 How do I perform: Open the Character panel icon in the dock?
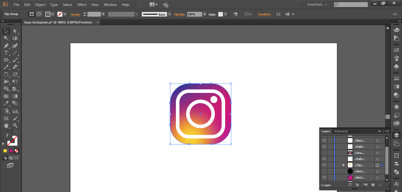pos(396,184)
